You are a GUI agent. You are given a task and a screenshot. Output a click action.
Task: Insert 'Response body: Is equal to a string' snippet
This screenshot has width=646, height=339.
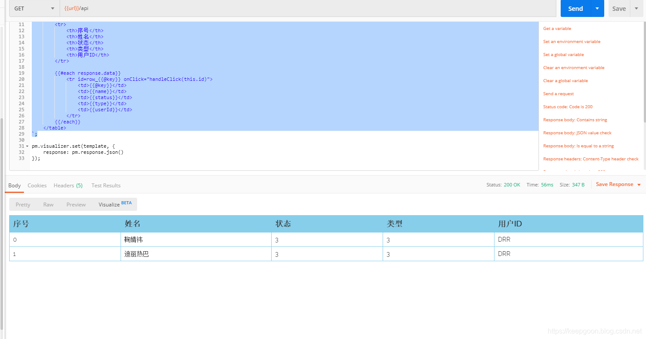point(579,146)
